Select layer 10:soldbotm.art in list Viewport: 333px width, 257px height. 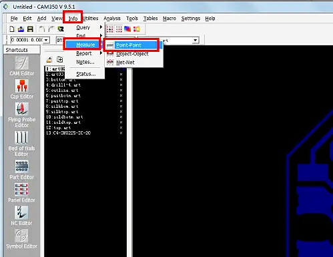[x=65, y=117]
